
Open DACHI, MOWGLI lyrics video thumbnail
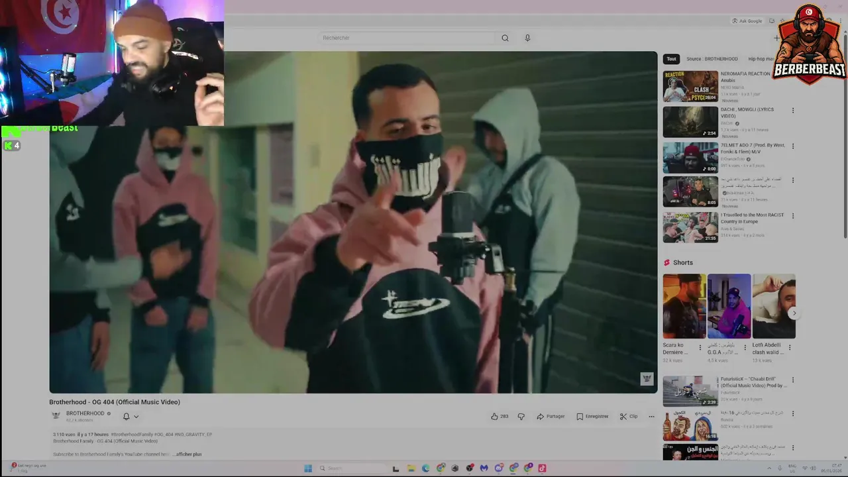690,122
